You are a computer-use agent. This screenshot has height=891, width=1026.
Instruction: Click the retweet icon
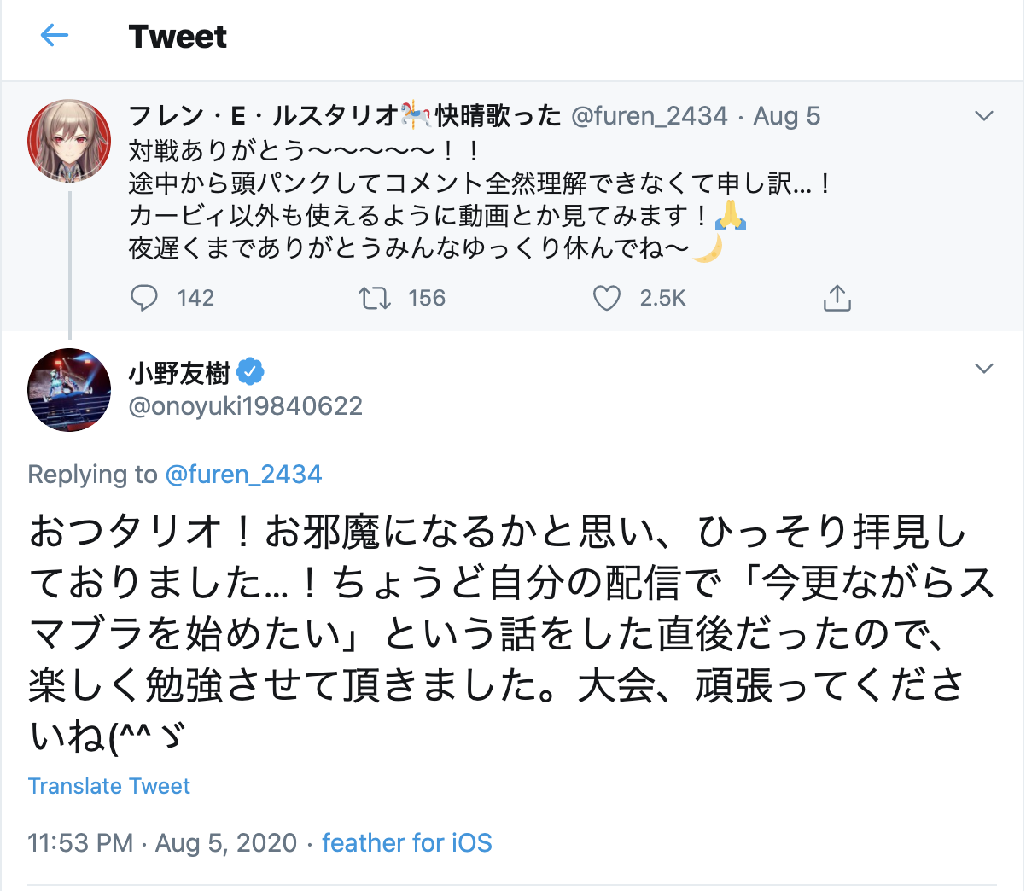click(375, 298)
